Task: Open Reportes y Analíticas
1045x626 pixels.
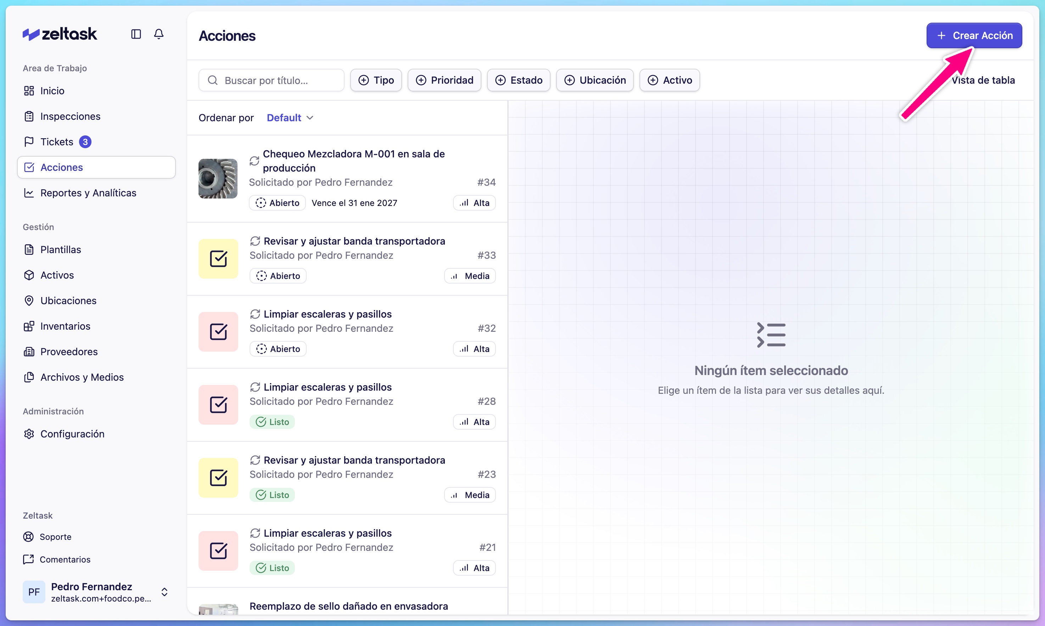Action: click(88, 193)
